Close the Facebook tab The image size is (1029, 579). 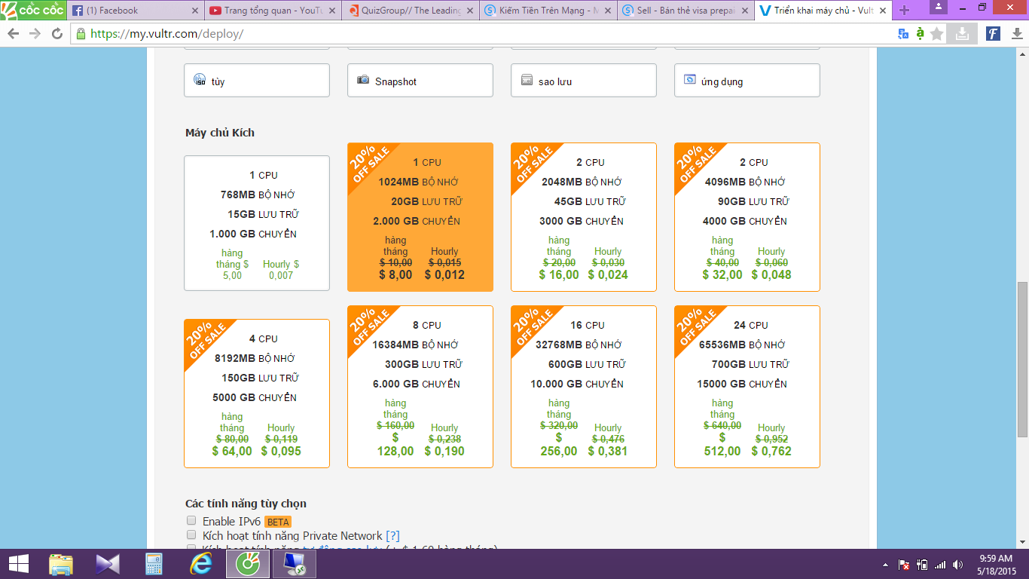[x=195, y=11]
